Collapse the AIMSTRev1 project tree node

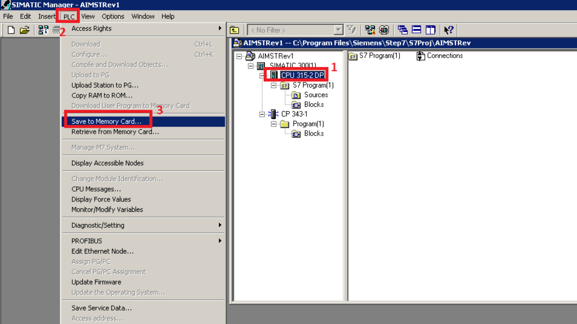tap(239, 56)
